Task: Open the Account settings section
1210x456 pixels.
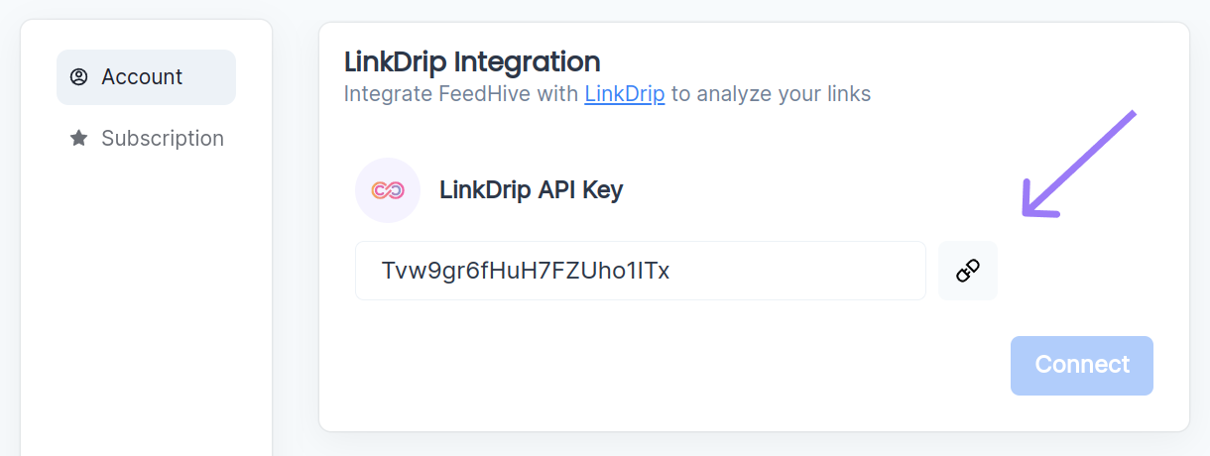Action: (x=146, y=77)
